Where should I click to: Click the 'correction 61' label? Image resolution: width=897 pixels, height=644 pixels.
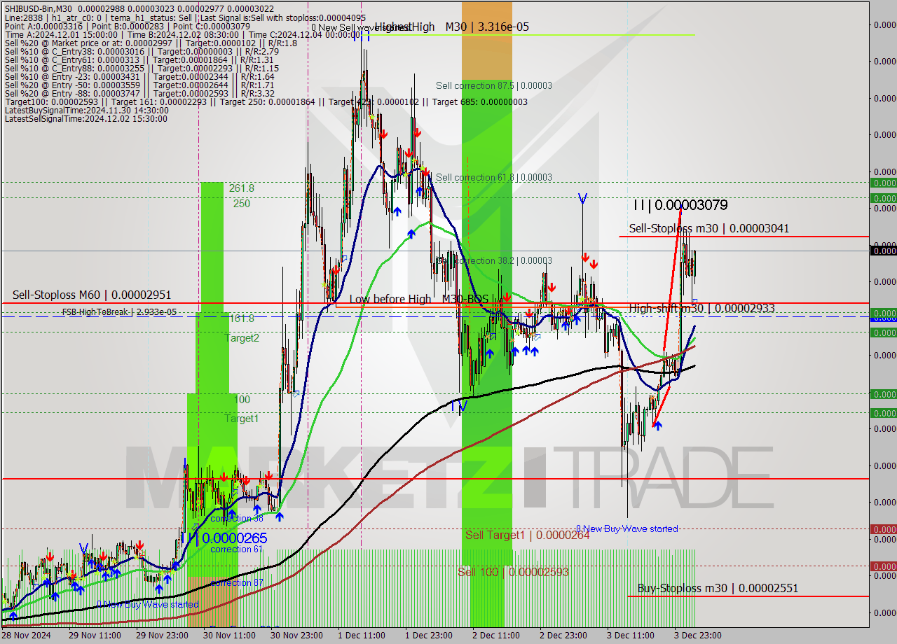237,549
